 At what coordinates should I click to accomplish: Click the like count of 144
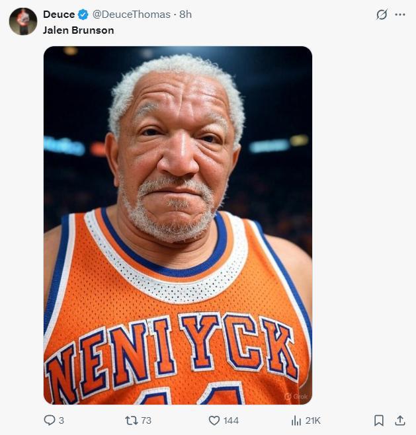pos(231,420)
